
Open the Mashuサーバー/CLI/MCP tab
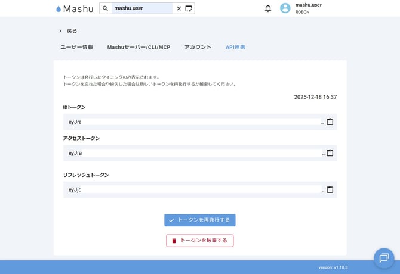(139, 47)
